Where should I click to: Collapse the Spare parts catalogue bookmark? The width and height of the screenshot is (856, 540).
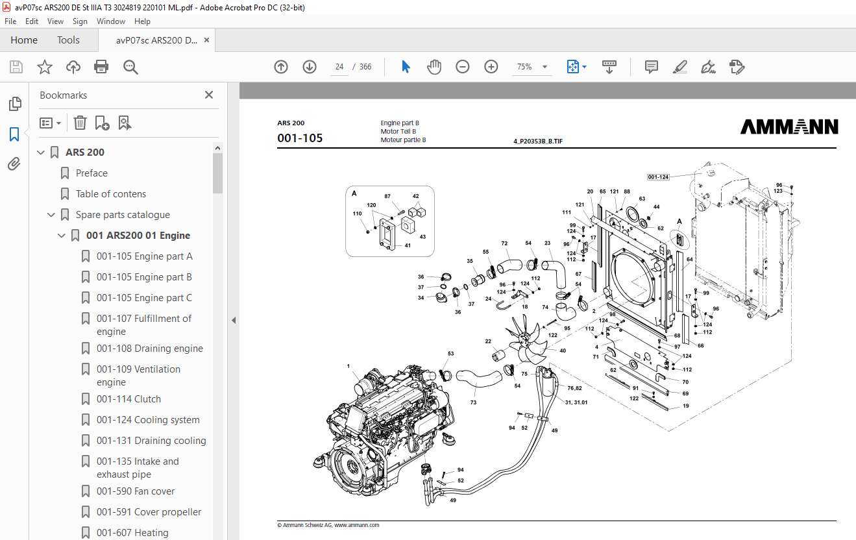point(51,215)
